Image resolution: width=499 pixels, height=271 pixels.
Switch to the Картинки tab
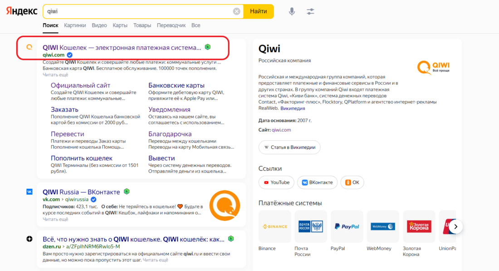click(75, 25)
